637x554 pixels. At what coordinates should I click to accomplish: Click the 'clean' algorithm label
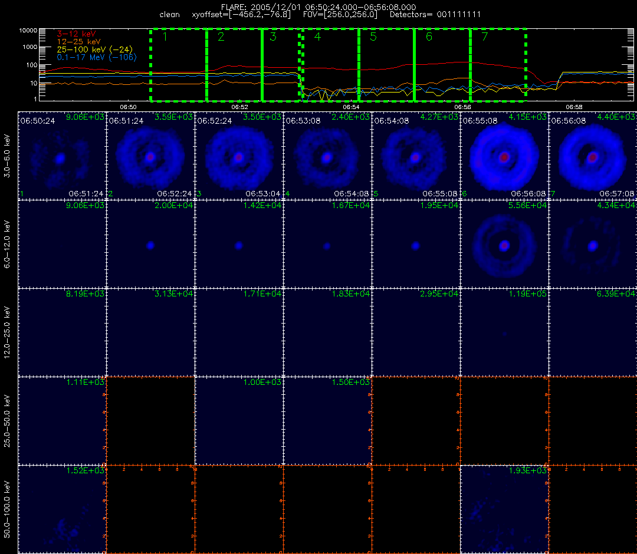pos(169,15)
